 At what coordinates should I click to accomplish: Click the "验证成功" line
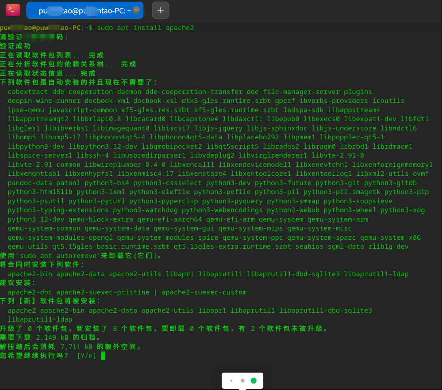(x=15, y=46)
